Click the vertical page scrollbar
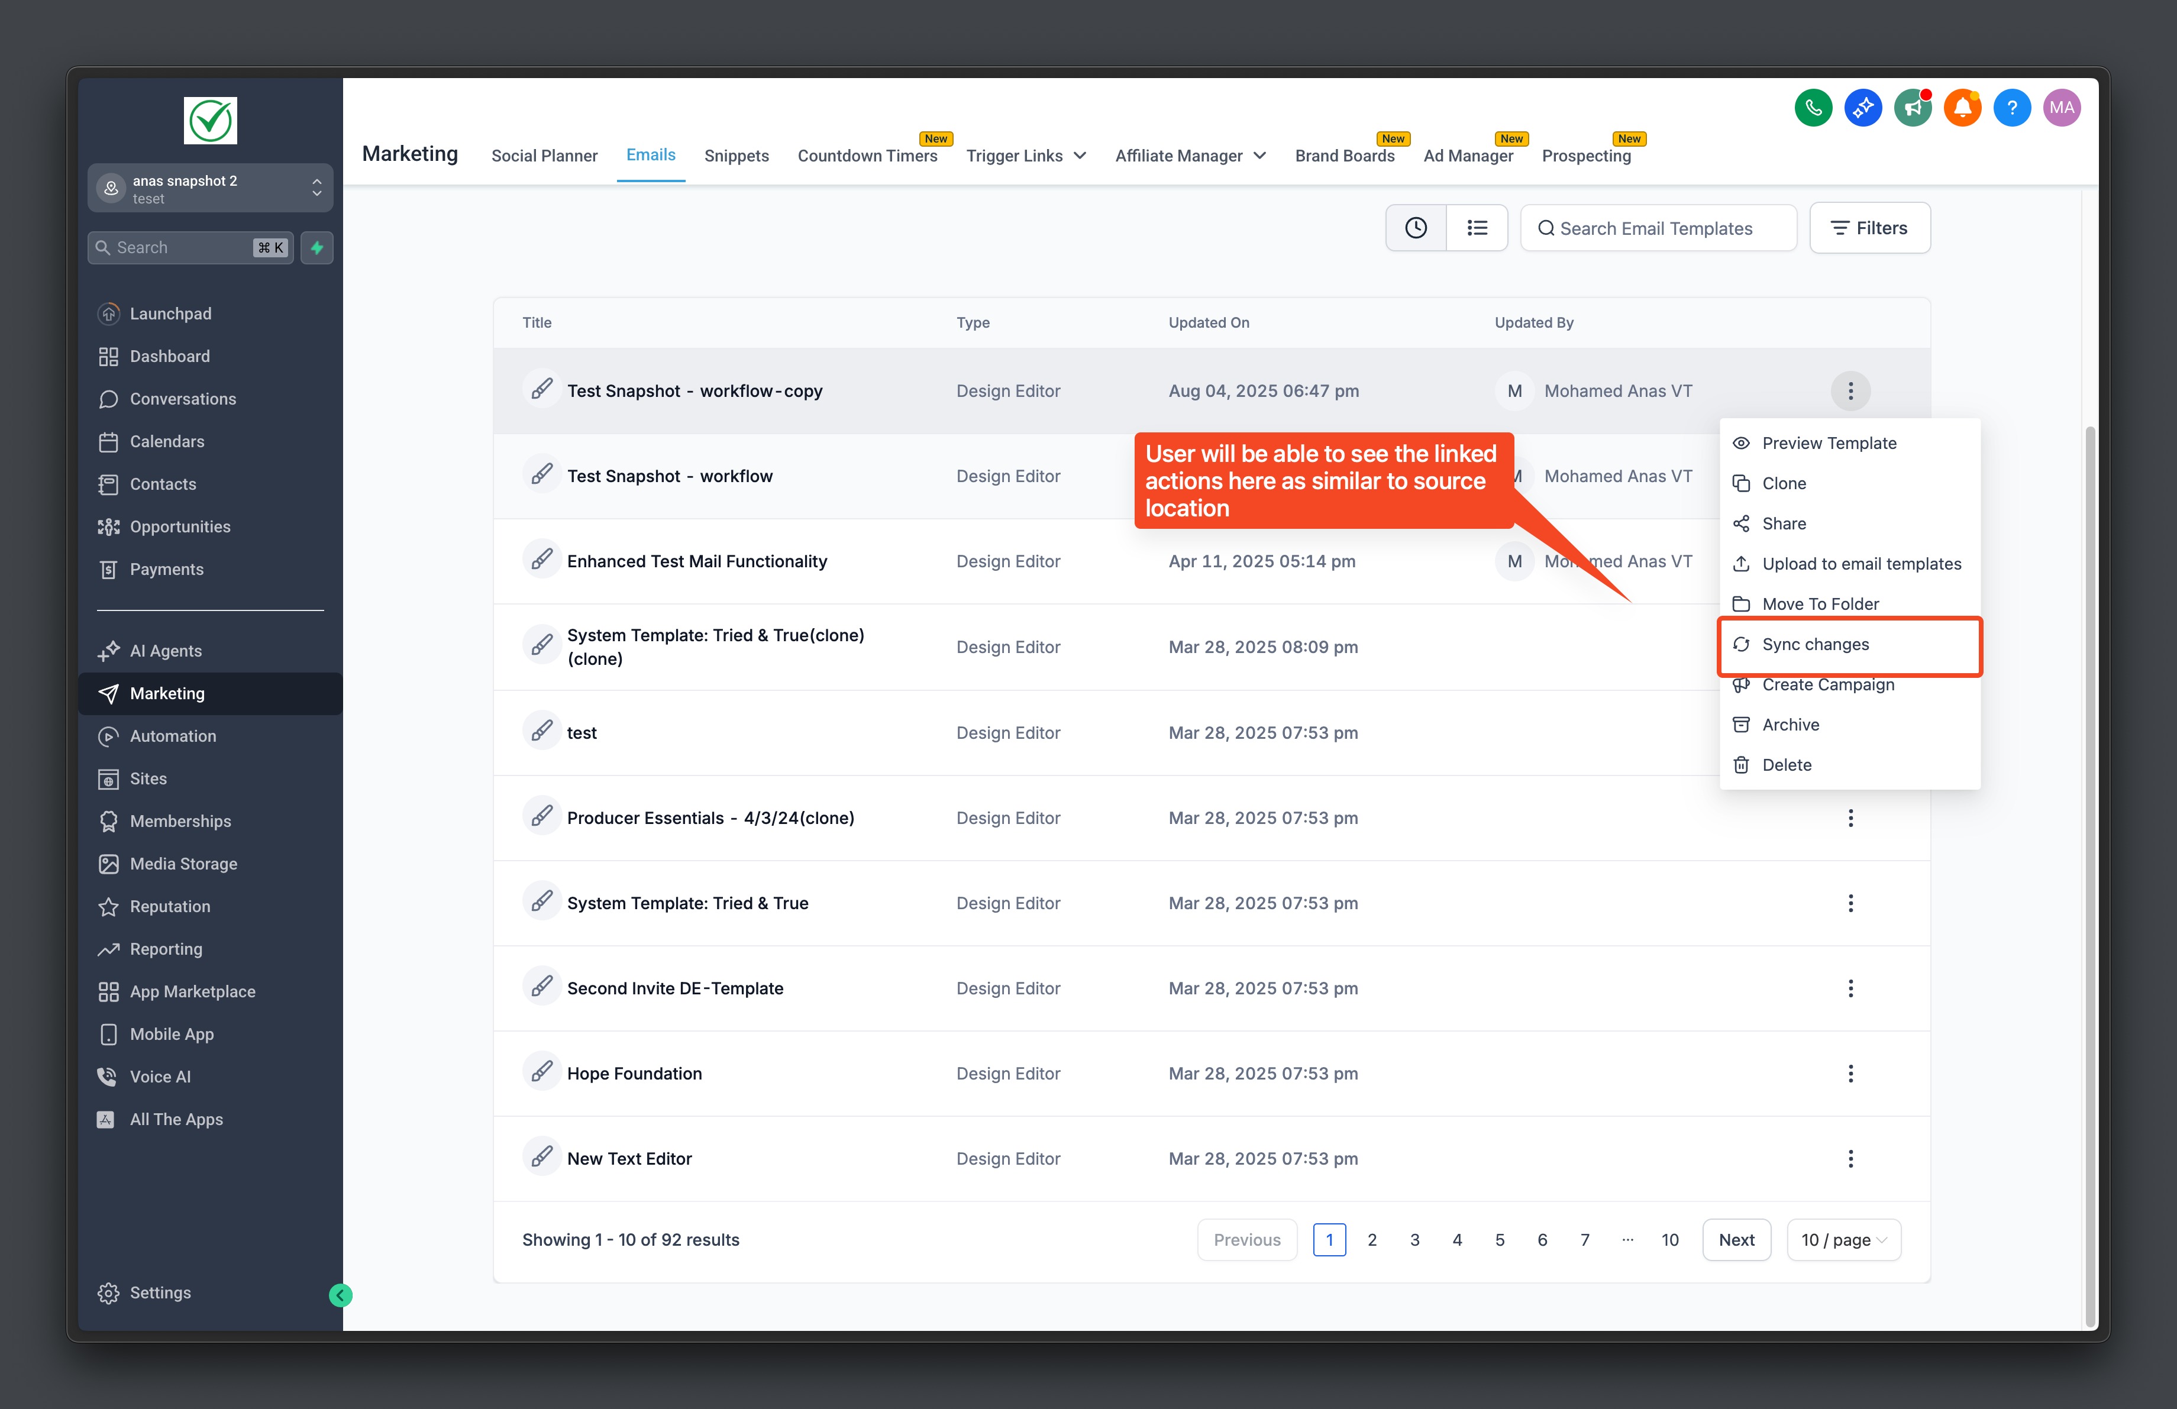Screen dimensions: 2177x1409 (2089, 875)
